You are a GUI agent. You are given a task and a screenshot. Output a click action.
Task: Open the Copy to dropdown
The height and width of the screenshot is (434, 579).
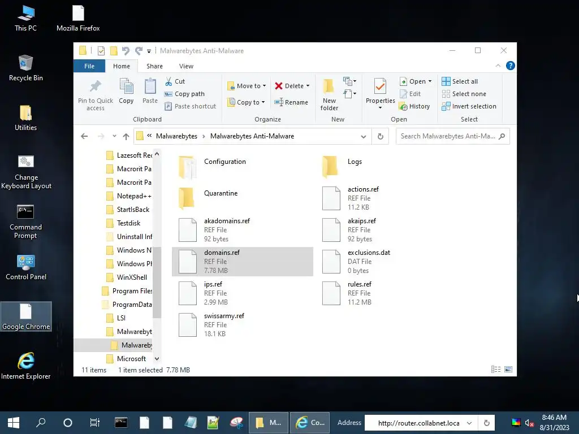[x=246, y=102]
